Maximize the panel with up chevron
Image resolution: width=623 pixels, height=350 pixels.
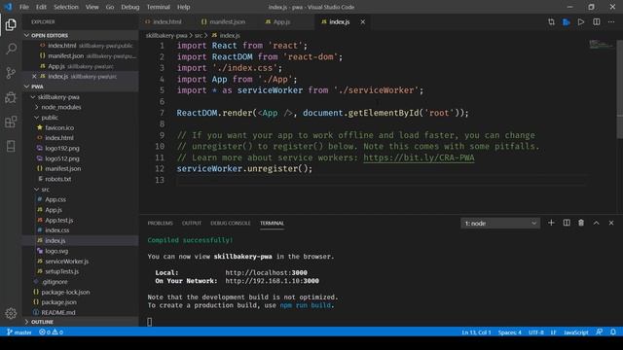point(596,223)
